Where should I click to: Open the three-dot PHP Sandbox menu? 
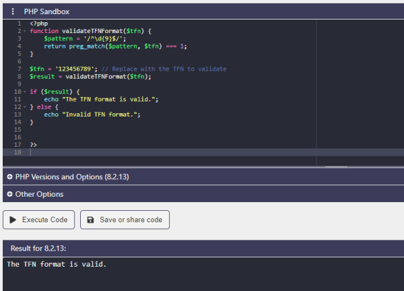point(13,11)
